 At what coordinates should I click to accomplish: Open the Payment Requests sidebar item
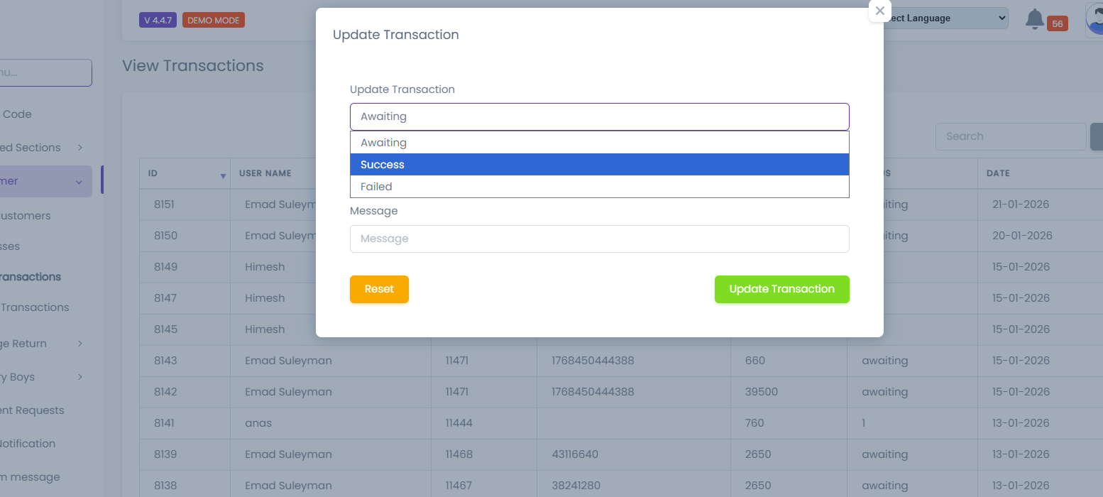coord(32,410)
